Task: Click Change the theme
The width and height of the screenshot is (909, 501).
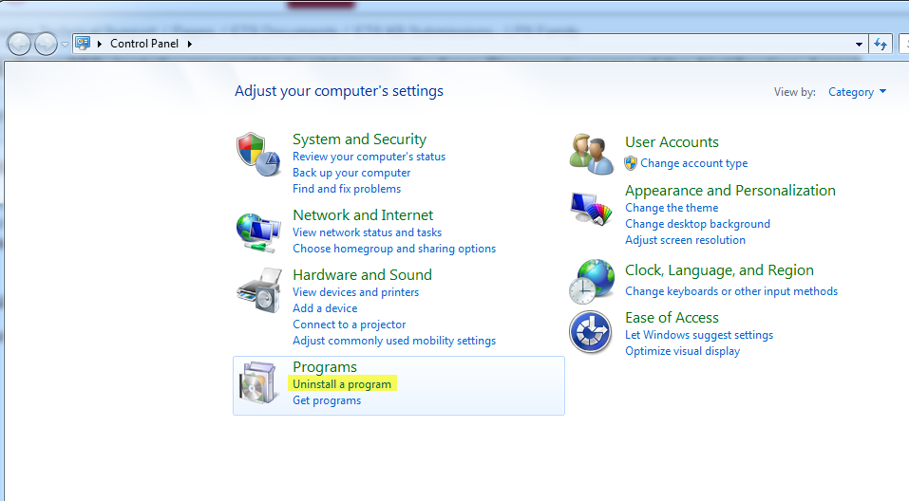Action: 672,208
